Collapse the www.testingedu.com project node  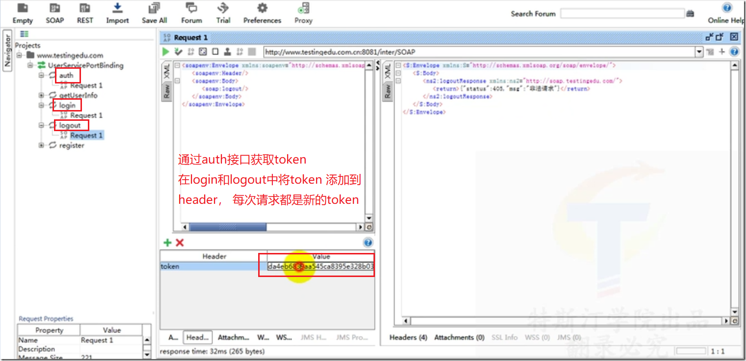pyautogui.click(x=20, y=56)
